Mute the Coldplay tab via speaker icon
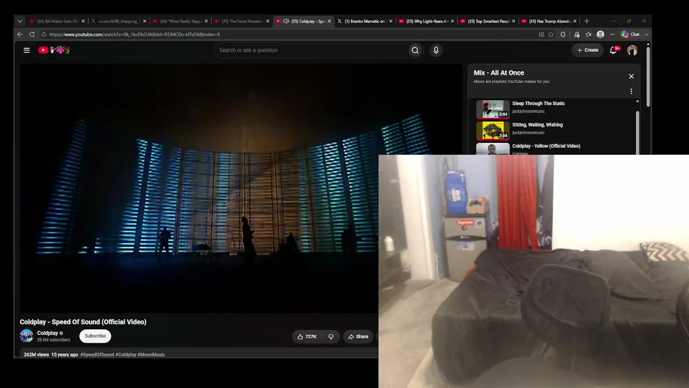The width and height of the screenshot is (689, 388). tap(286, 22)
